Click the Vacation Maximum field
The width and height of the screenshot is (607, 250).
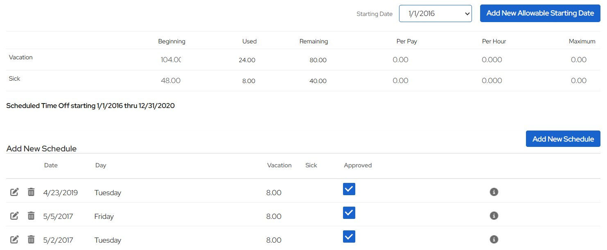578,60
